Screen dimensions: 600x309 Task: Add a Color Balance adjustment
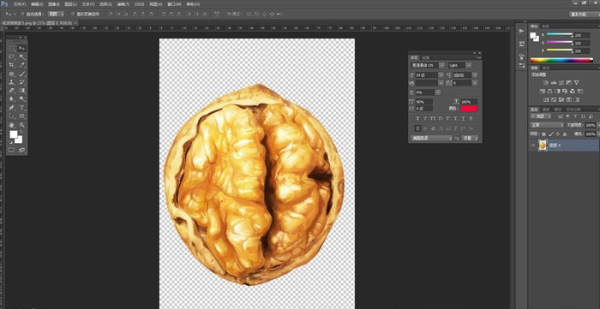549,91
